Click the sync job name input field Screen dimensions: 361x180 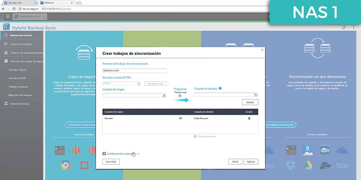pyautogui.click(x=134, y=71)
